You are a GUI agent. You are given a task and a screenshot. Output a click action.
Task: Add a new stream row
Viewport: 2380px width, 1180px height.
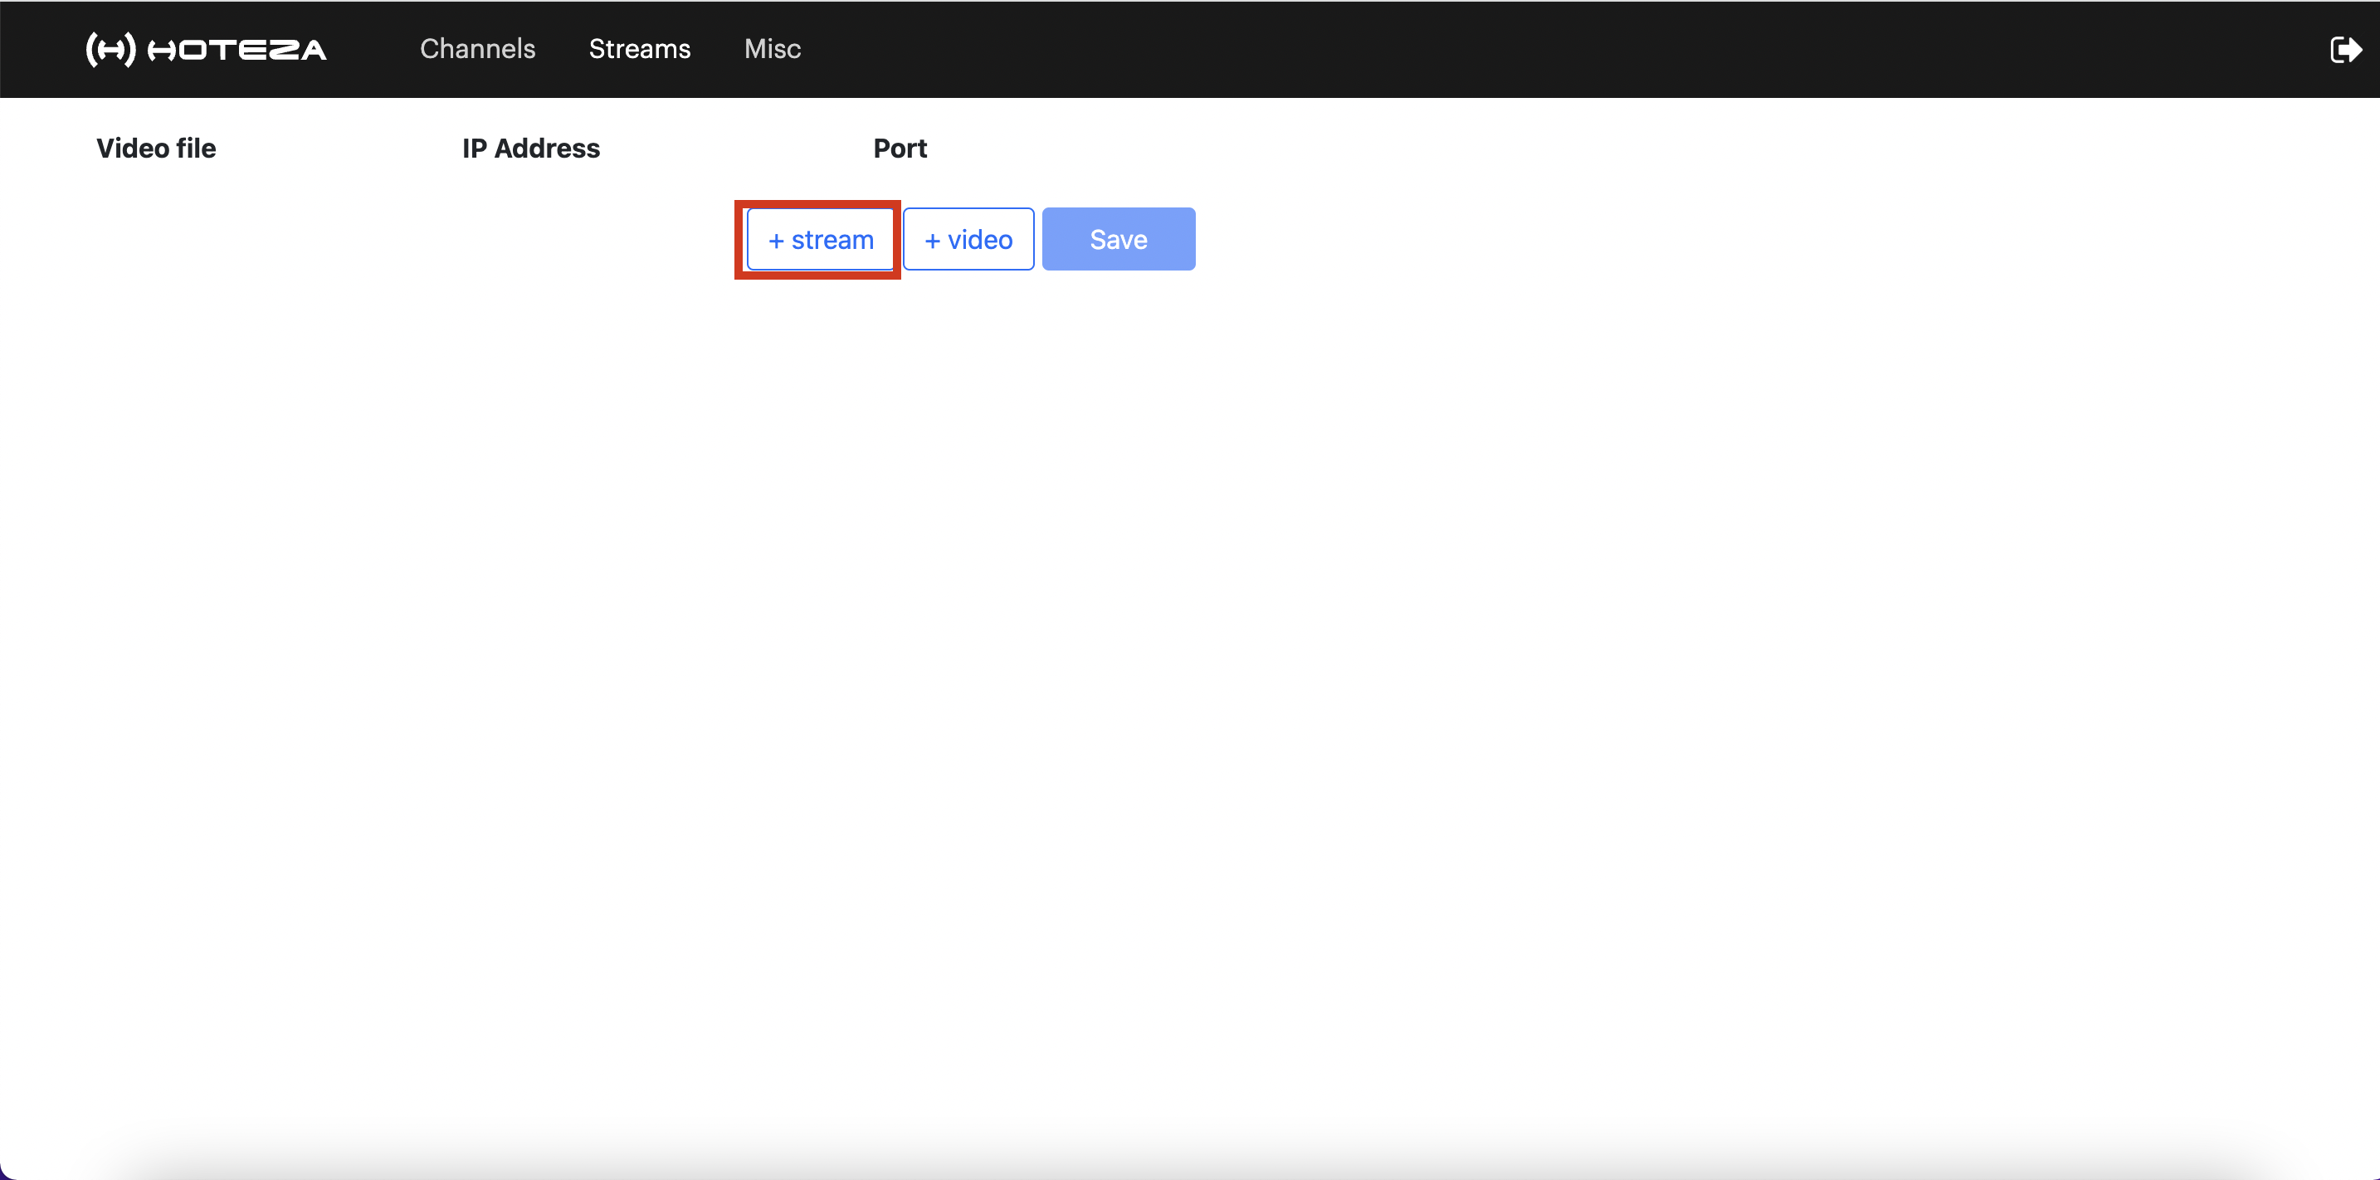pyautogui.click(x=821, y=239)
